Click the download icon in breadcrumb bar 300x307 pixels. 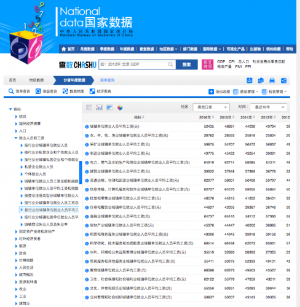coord(249,80)
